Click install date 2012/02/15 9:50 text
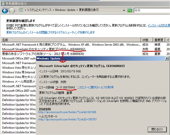This screenshot has width=170, height=135. pos(71,71)
